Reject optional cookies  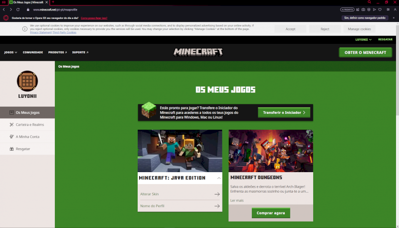[x=325, y=29]
